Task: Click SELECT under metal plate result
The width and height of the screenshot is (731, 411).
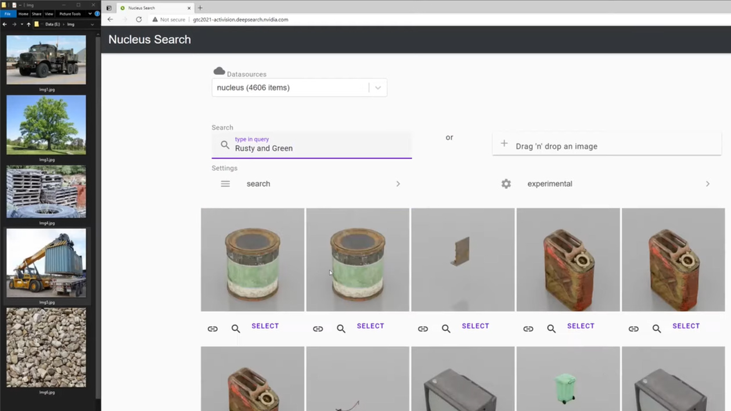Action: [476, 326]
